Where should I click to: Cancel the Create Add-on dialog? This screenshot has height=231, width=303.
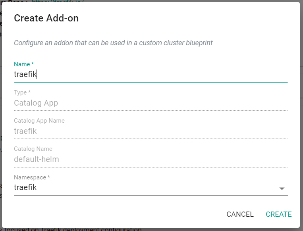tap(240, 214)
